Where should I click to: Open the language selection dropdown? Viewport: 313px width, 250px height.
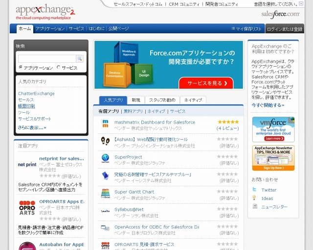click(301, 3)
